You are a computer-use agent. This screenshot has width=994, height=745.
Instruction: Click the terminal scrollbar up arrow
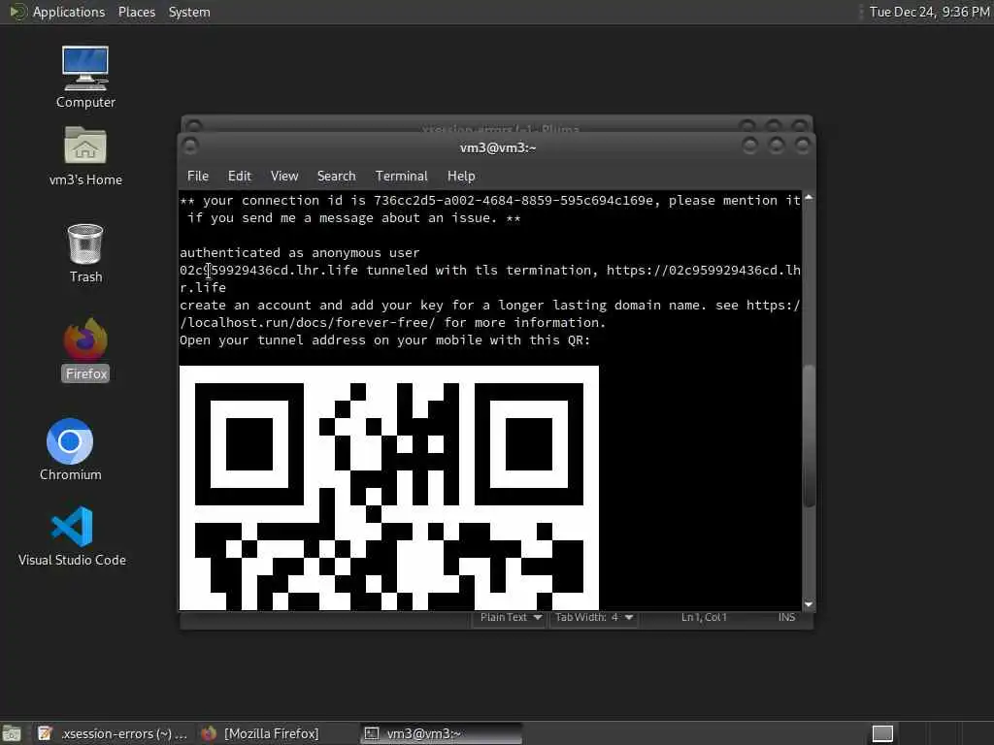(809, 198)
